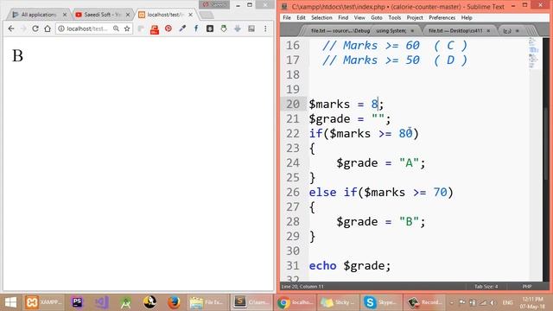Open Visual Studio from taskbar
The height and width of the screenshot is (311, 553).
pyautogui.click(x=102, y=302)
